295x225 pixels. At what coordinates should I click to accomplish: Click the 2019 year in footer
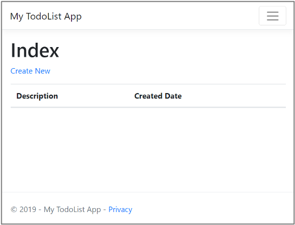tap(28, 209)
